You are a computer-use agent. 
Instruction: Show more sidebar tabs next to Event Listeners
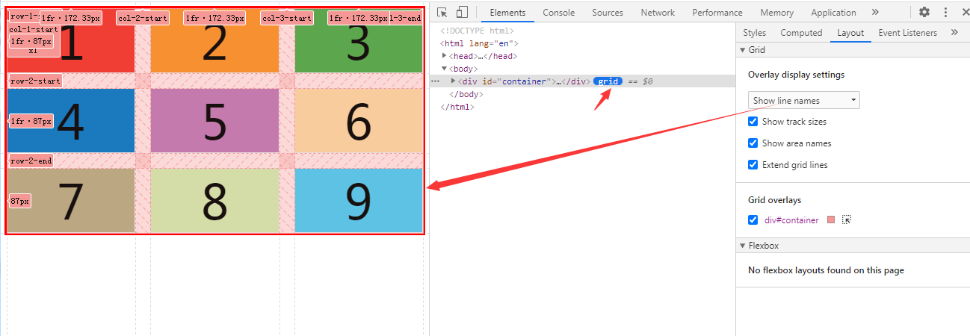tap(954, 33)
